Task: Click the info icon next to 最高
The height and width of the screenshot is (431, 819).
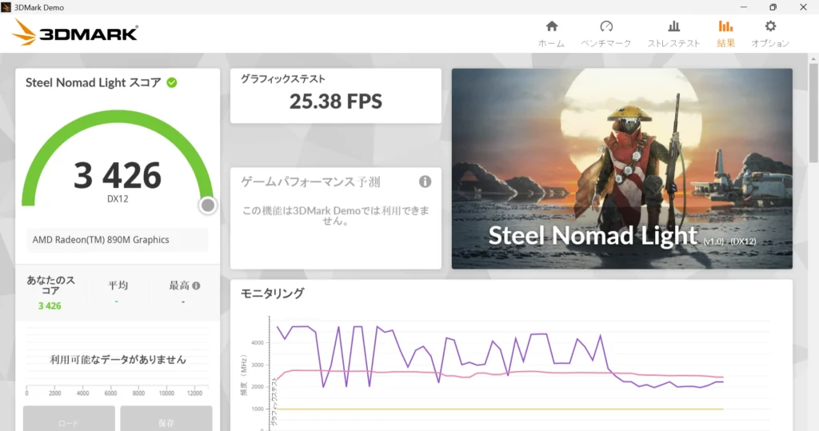Action: pos(196,285)
